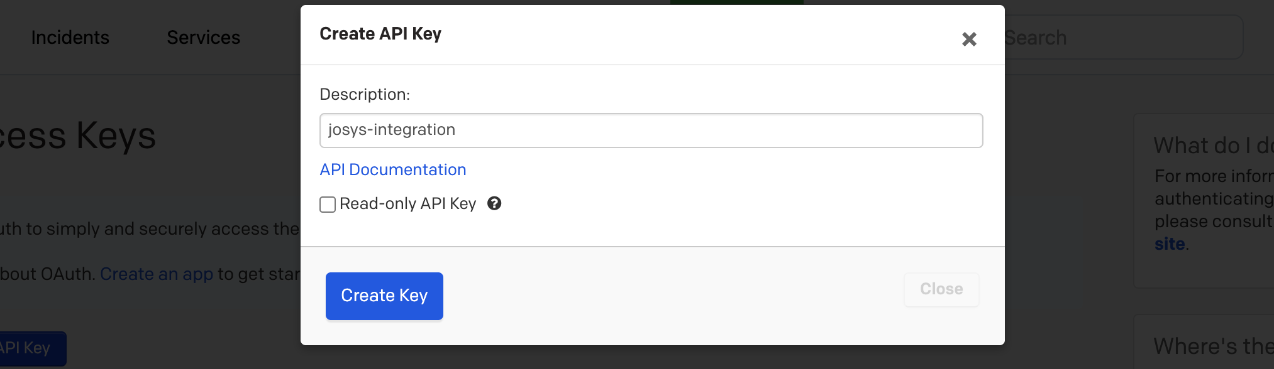Open the "site" link in help panel
This screenshot has height=369, width=1274.
(1169, 244)
